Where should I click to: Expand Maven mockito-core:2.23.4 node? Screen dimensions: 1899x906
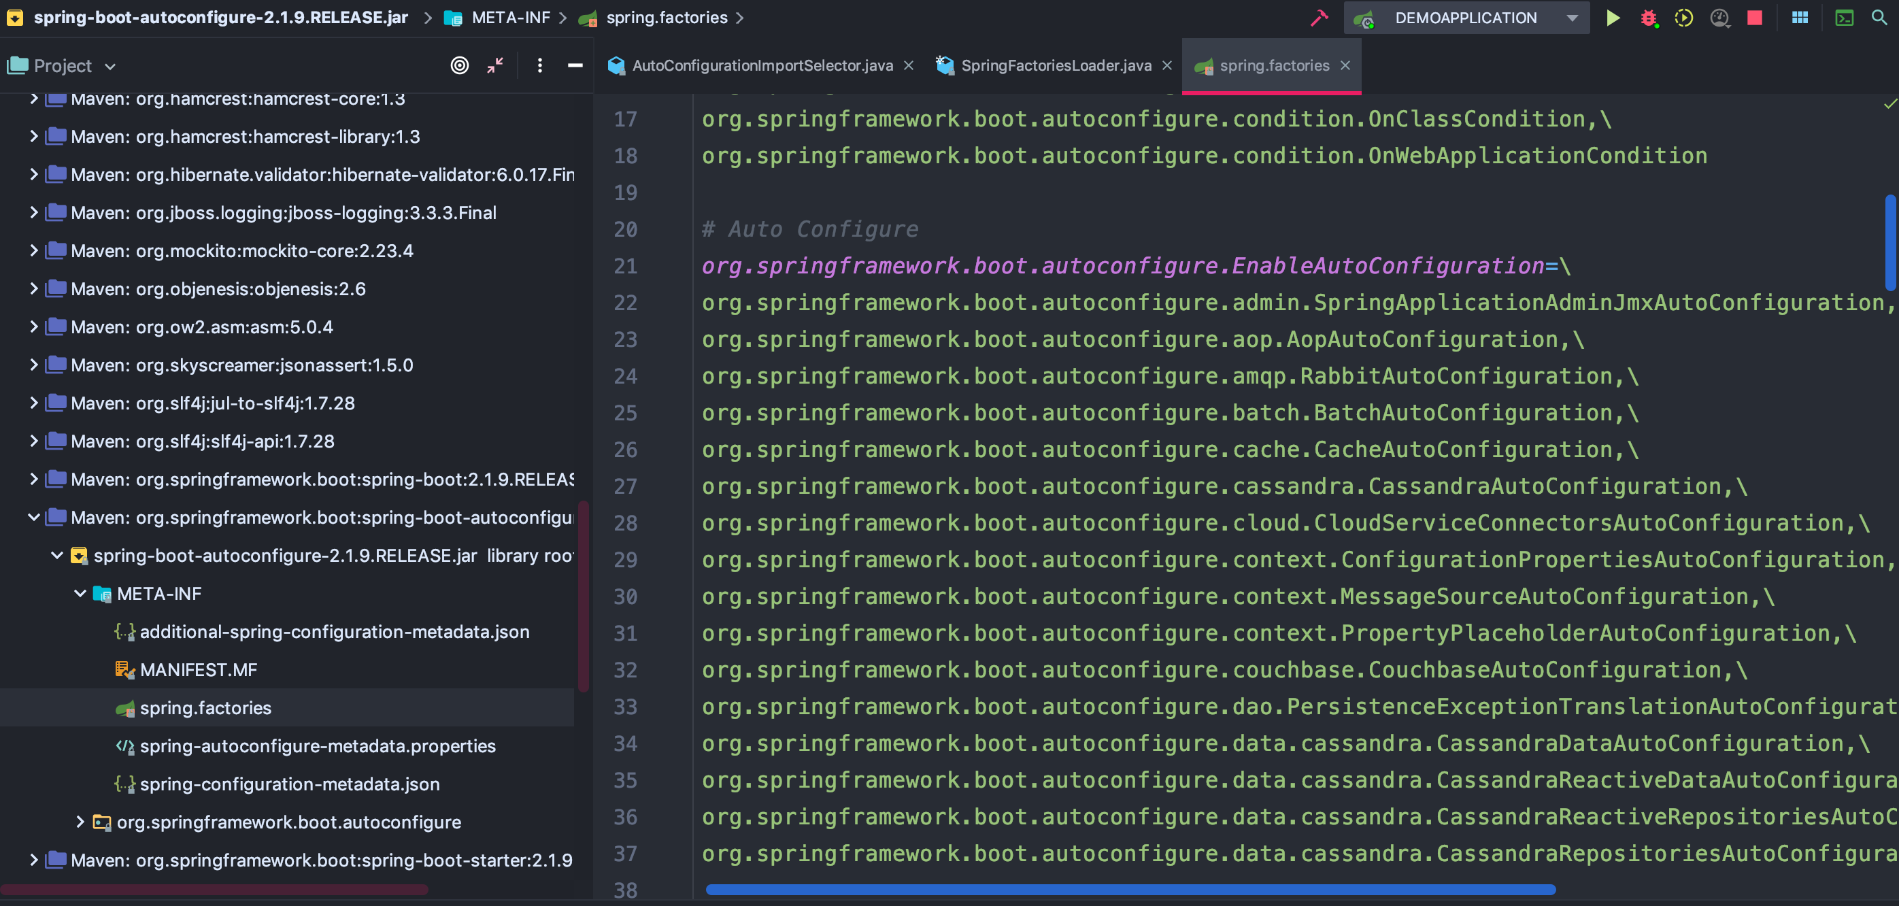(x=34, y=250)
